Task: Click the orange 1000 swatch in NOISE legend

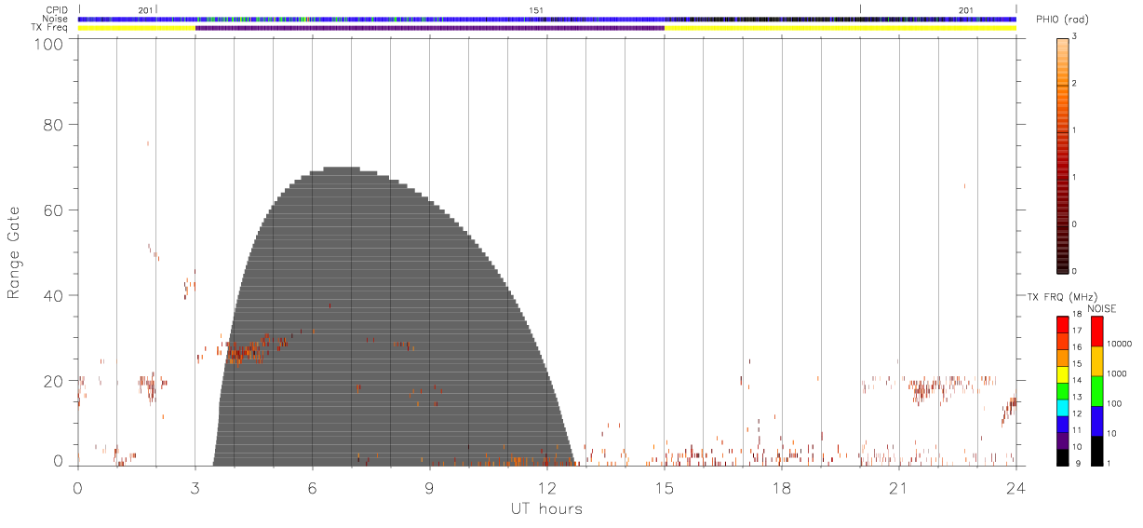Action: pos(1096,361)
